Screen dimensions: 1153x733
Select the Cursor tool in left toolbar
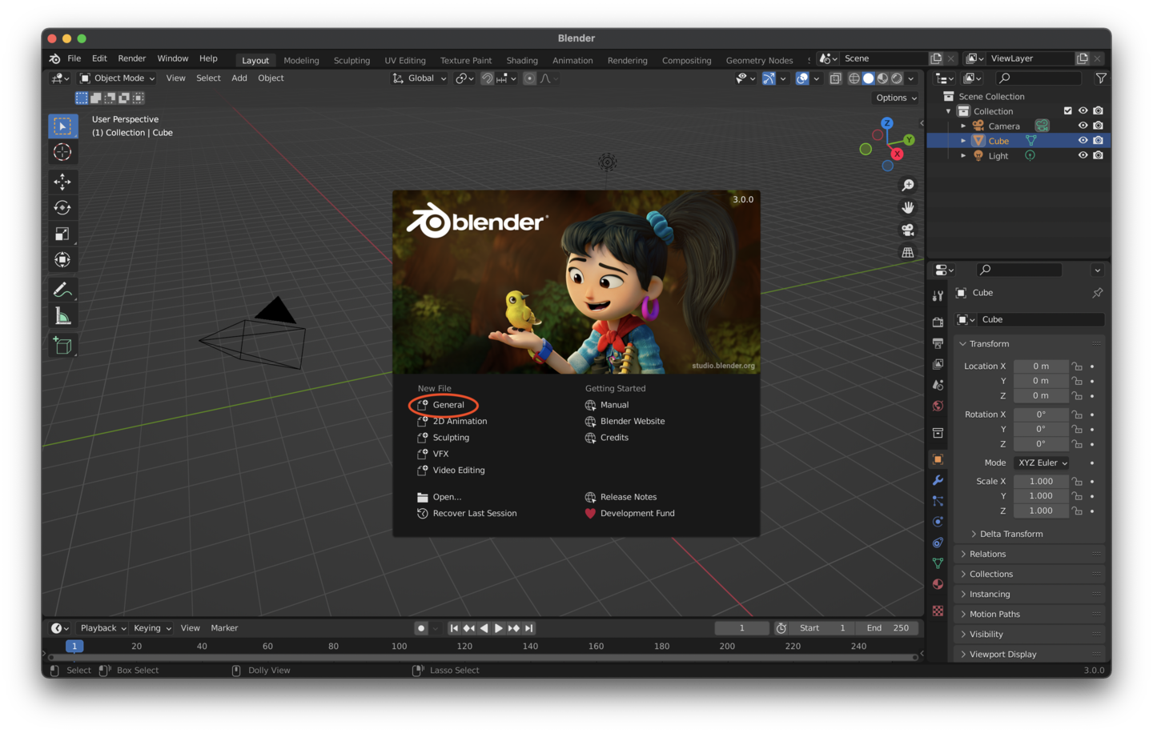point(62,152)
